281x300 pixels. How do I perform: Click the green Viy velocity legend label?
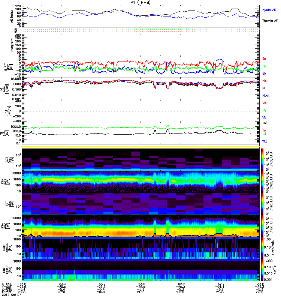pos(264,110)
